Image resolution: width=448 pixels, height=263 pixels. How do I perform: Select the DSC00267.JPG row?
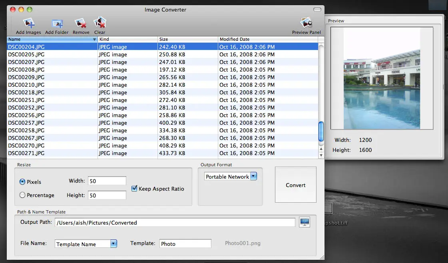point(162,138)
